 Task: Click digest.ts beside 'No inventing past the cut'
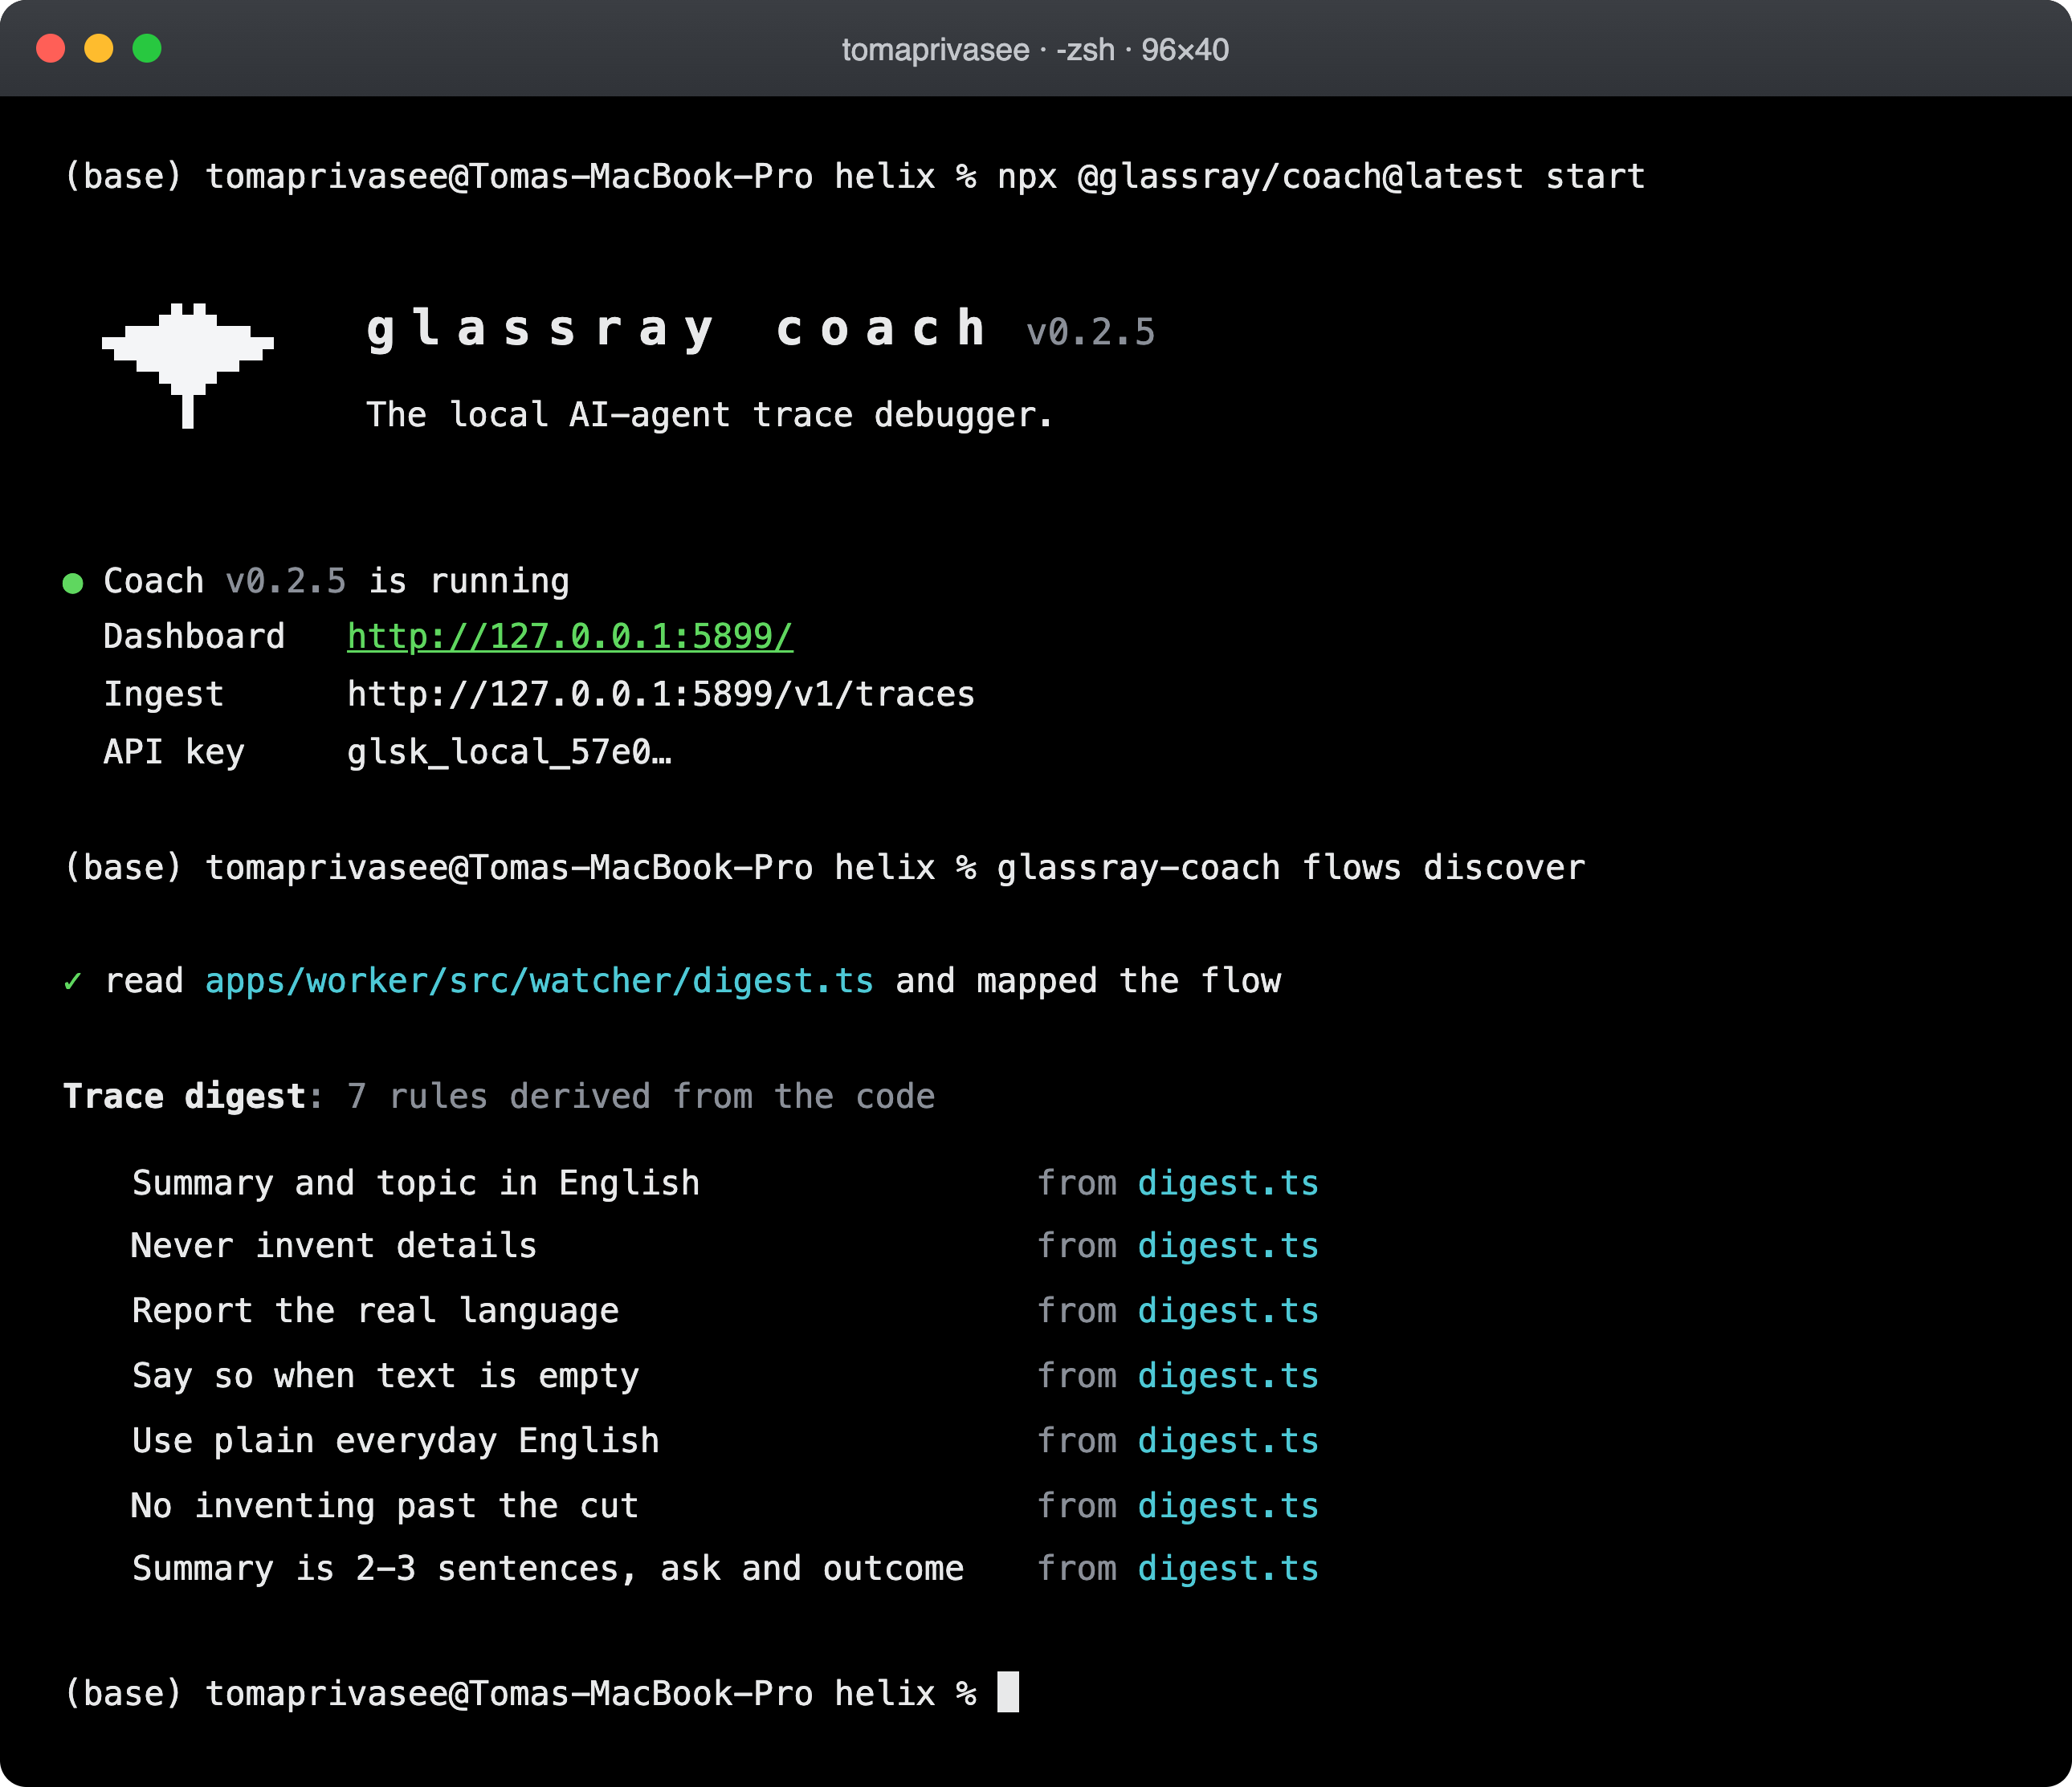tap(1228, 1506)
